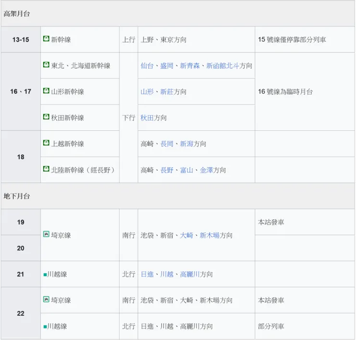Click 北行 in platform 21 row
This screenshot has width=356, height=340.
coord(128,274)
